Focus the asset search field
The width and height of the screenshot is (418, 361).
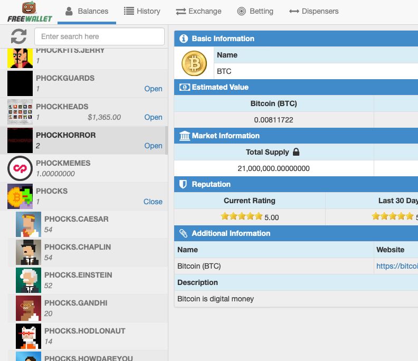click(x=99, y=36)
